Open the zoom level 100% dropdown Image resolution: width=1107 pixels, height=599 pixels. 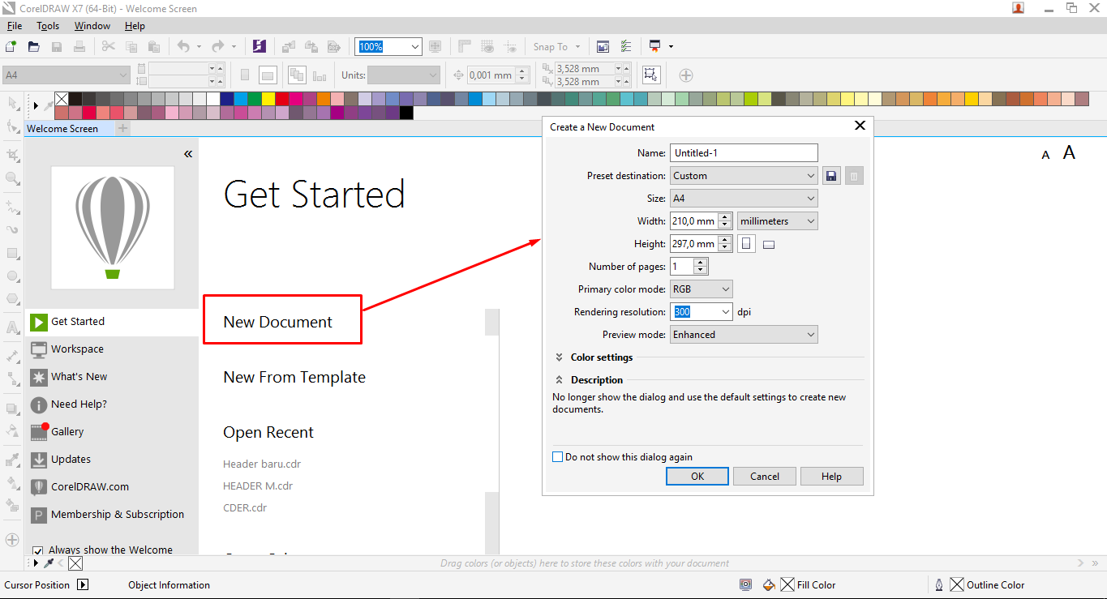[x=415, y=47]
